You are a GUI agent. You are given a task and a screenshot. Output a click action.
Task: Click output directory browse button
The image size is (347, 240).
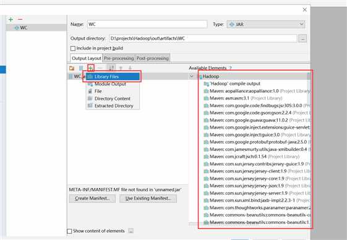click(302, 39)
